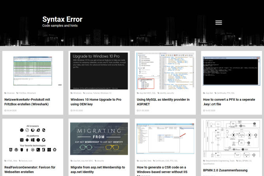Click the 'Code samples and hints' tagline
The height and width of the screenshot is (176, 264).
pos(60,26)
